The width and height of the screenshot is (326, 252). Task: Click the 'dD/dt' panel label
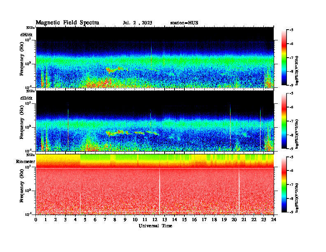(x=26, y=98)
